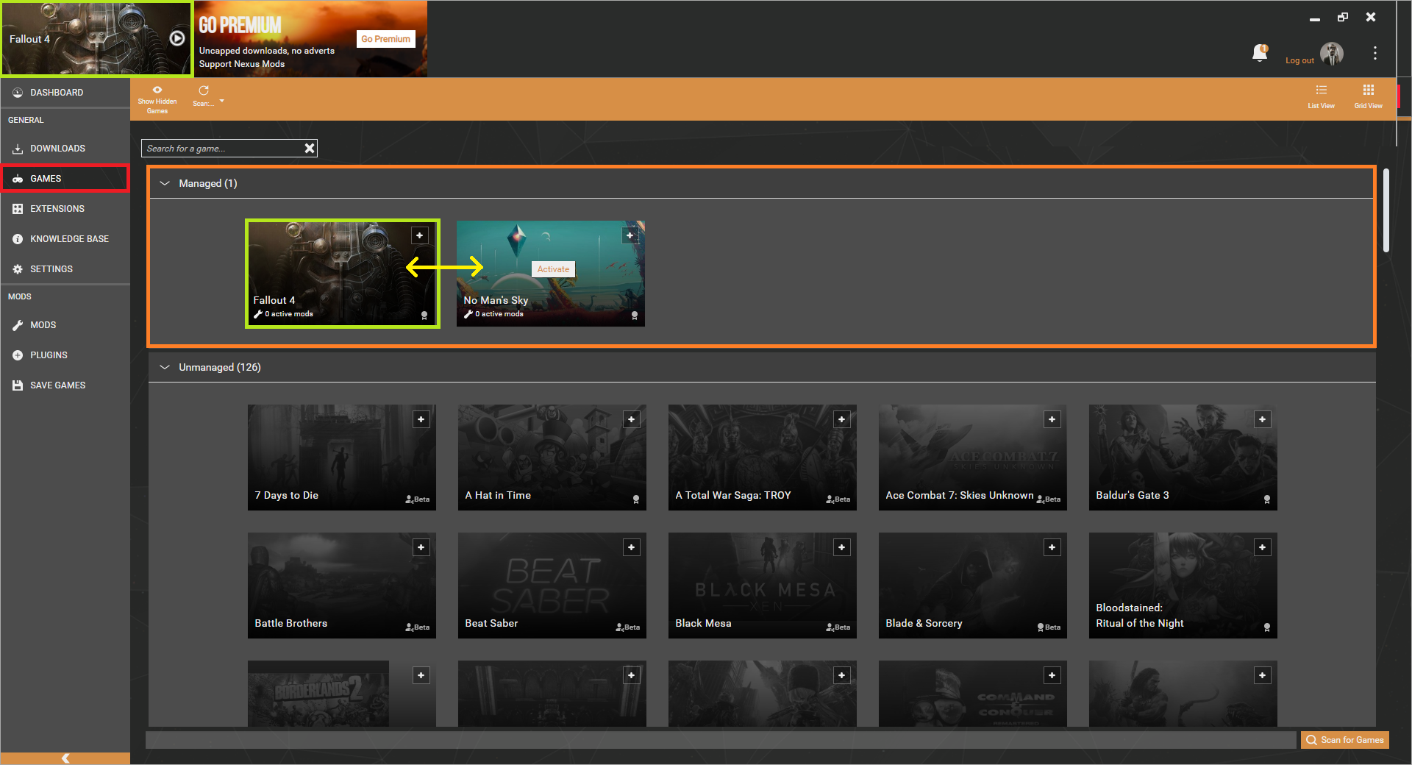Click the games list vertical scrollbar
Screen dimensions: 1412x765
pyautogui.click(x=1386, y=211)
